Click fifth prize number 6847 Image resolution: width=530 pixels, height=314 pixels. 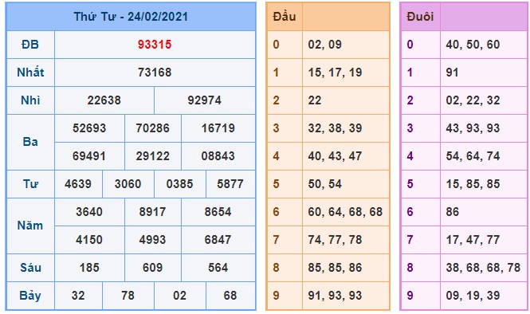[x=218, y=240]
